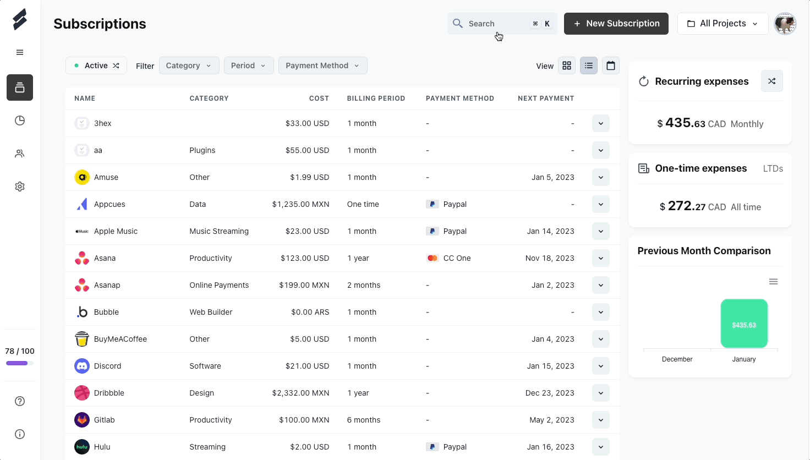Click the Discord logo icon
810x460 pixels.
[x=82, y=366]
